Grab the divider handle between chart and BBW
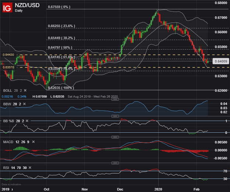 115,99
